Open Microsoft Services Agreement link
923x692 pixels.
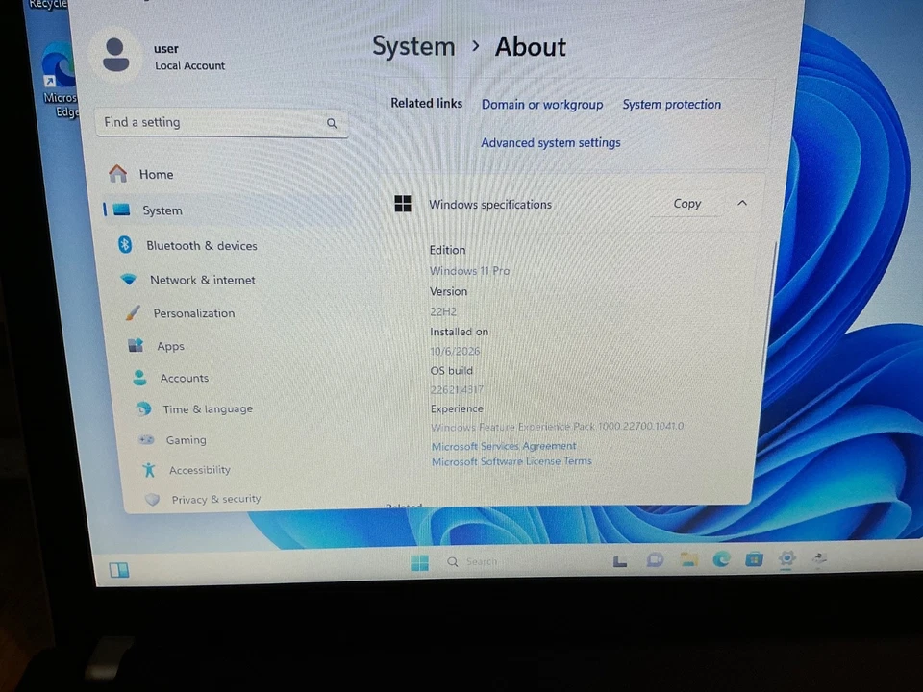[x=504, y=446]
